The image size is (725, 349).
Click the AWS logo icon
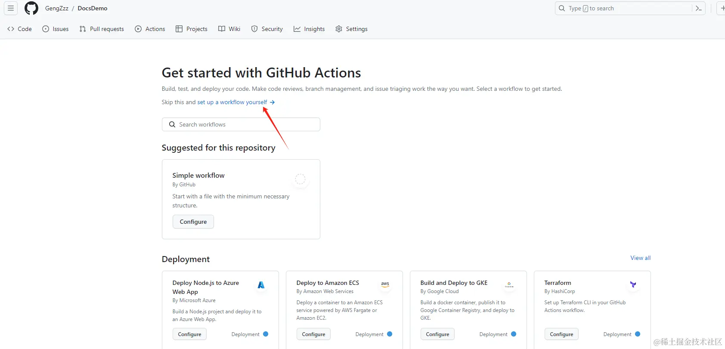[x=385, y=285]
